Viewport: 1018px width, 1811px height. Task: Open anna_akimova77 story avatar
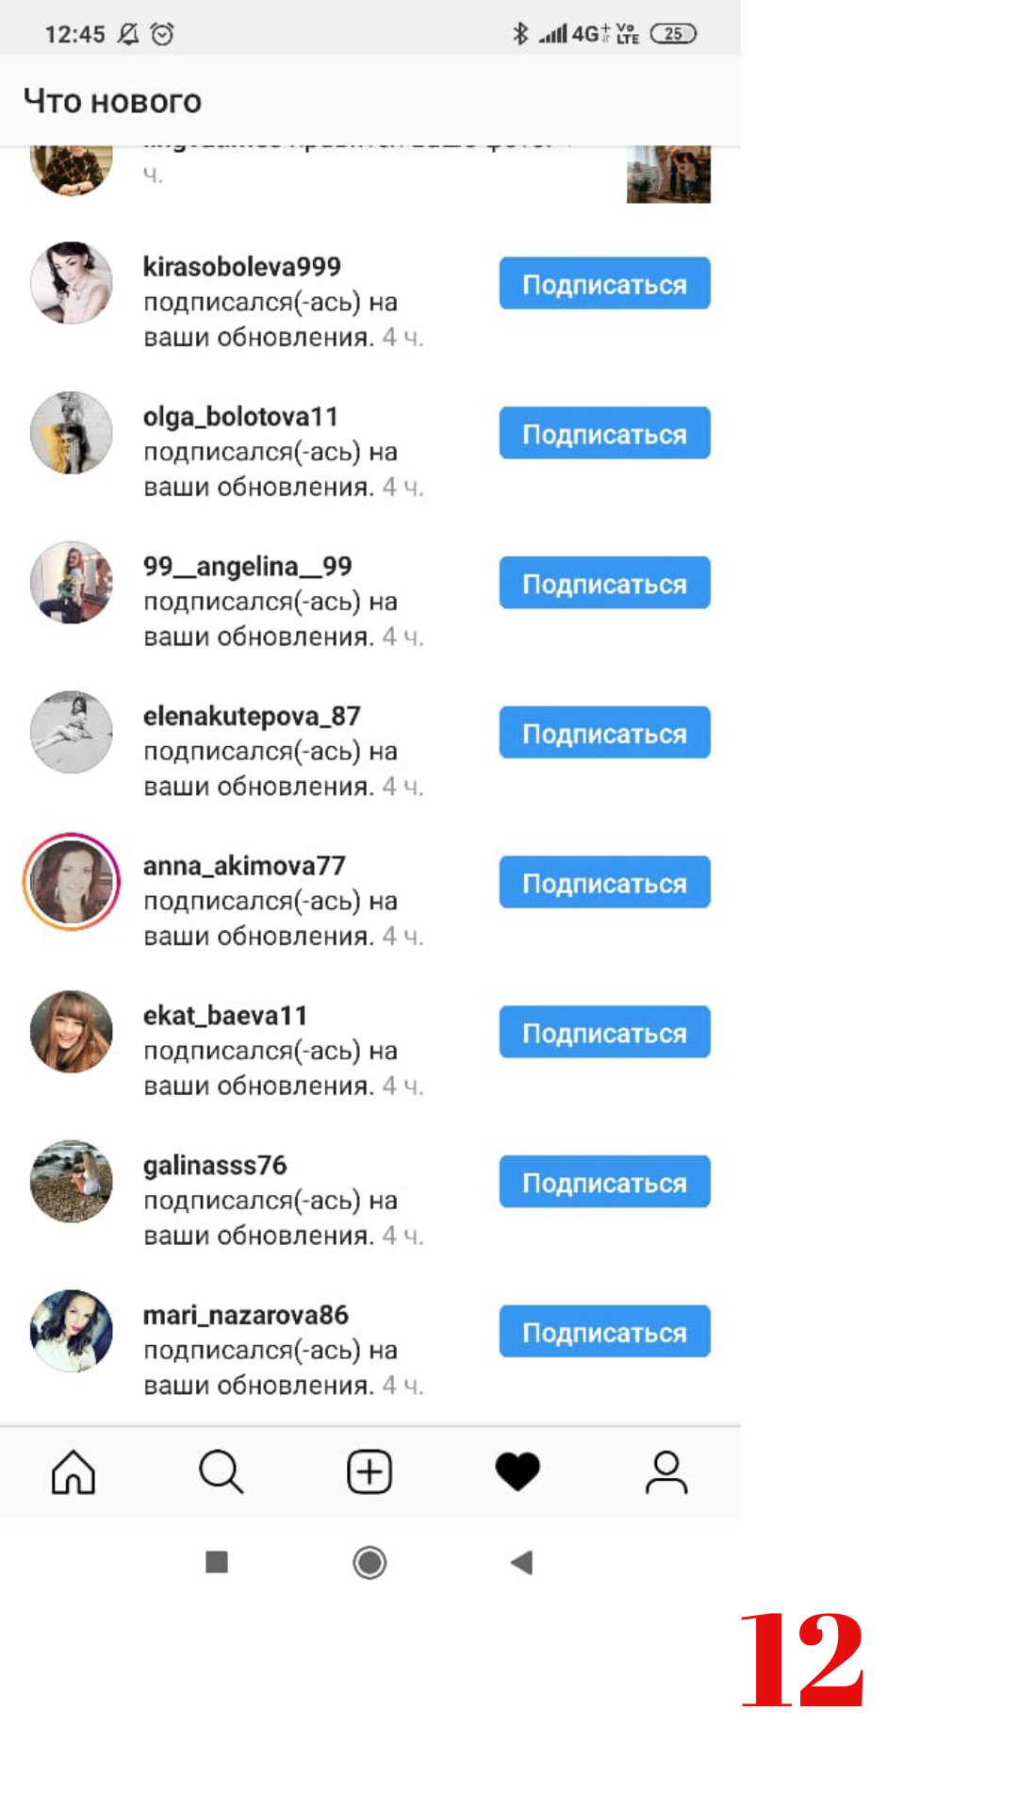click(72, 882)
